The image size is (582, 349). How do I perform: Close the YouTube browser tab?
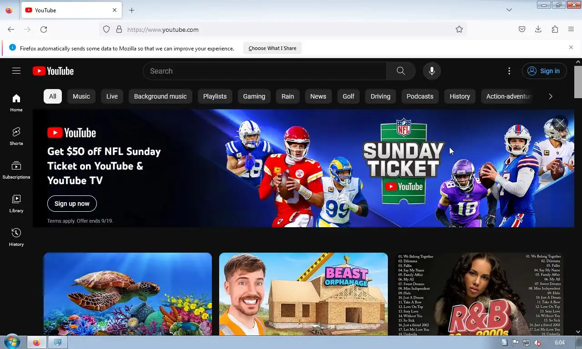[115, 10]
